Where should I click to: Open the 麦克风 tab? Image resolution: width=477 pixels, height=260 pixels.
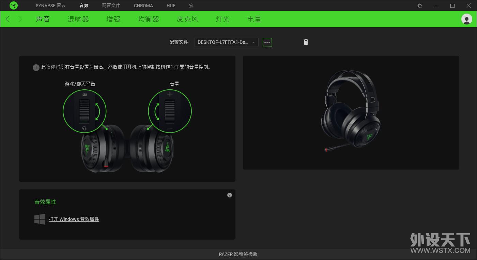tap(187, 19)
